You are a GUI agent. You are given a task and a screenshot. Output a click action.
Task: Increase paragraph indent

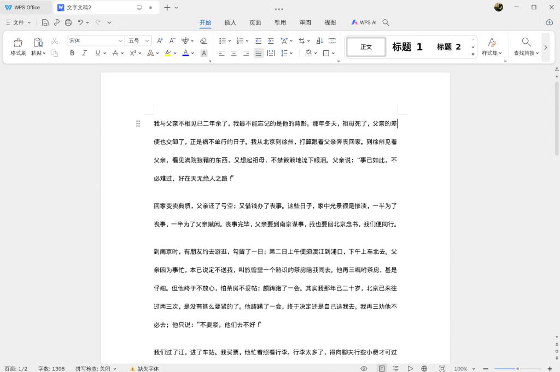[271, 40]
